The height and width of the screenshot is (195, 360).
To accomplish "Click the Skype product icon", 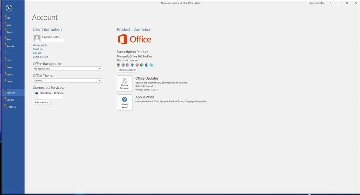I will pos(151,65).
